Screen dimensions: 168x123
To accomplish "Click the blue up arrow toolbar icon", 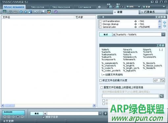I will [x=25, y=12].
